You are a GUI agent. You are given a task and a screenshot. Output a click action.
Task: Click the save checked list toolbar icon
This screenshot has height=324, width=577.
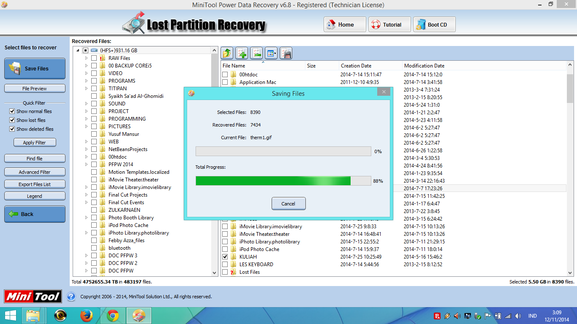(x=286, y=53)
